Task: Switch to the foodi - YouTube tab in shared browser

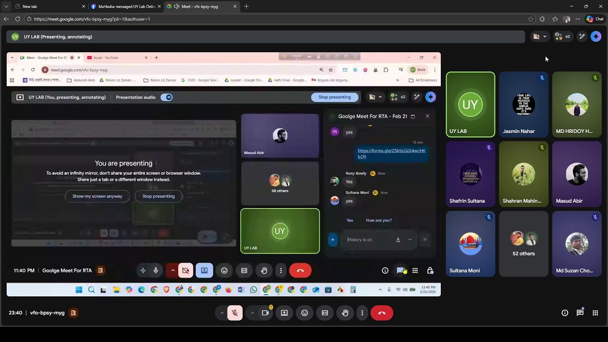Action: click(117, 57)
